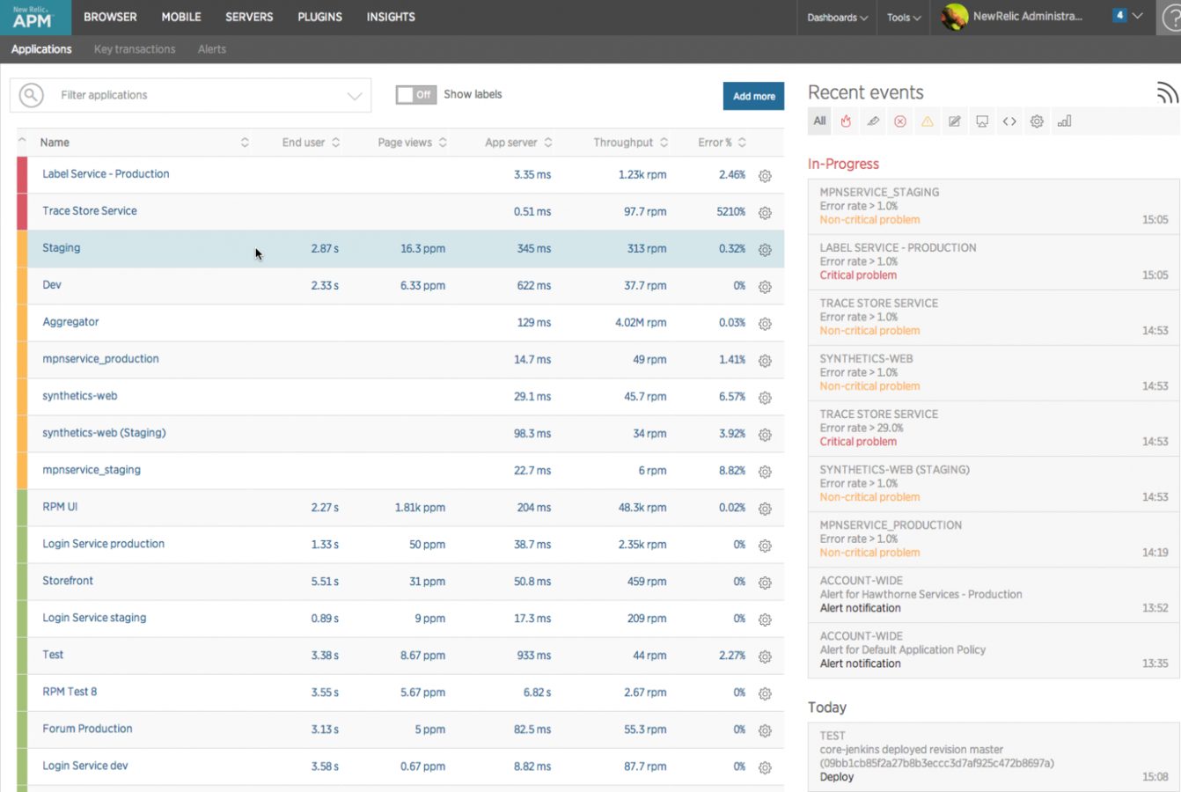
Task: Go to the Key transactions tab
Action: (x=135, y=49)
